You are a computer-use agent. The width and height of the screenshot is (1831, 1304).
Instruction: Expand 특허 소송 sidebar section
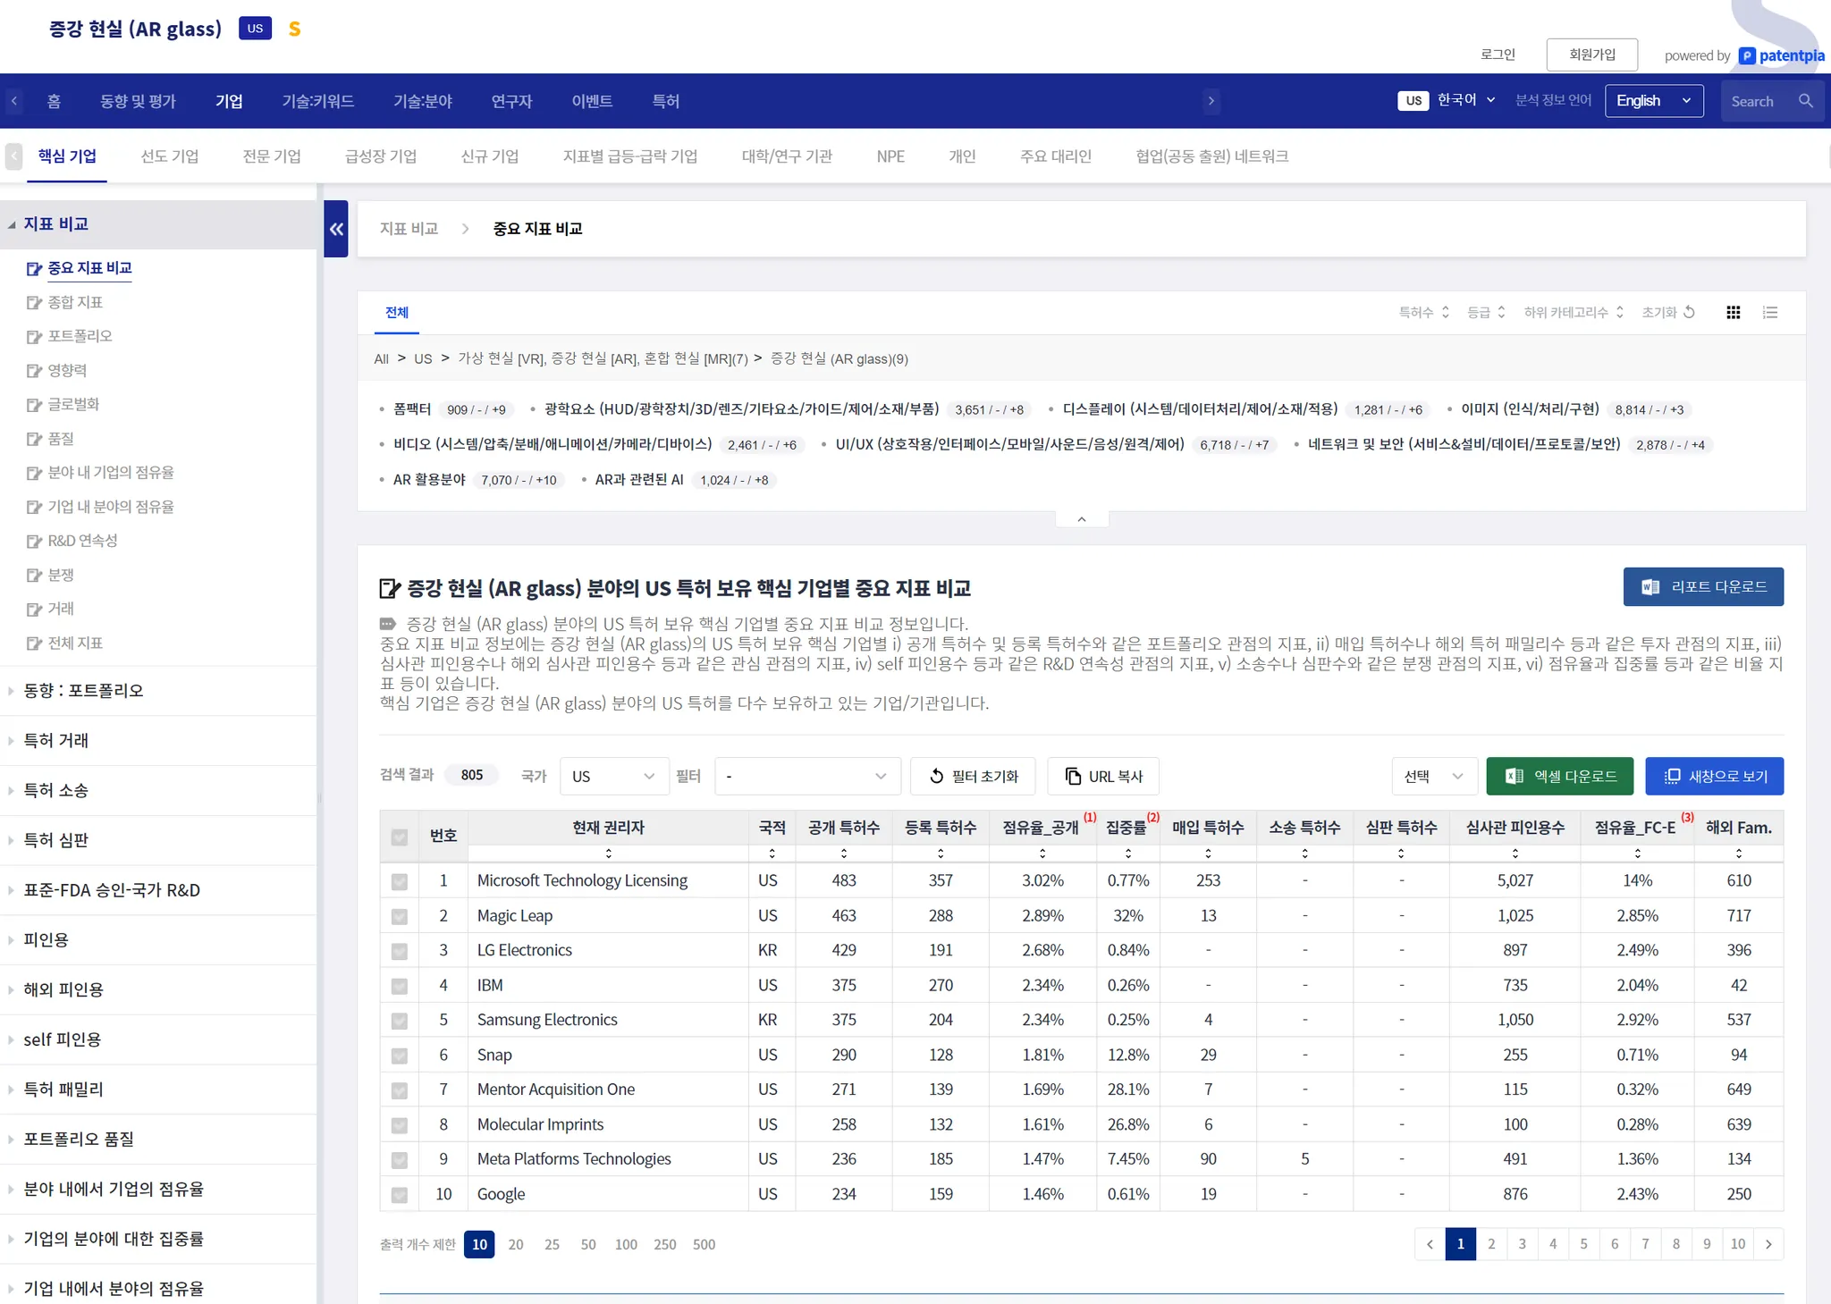pos(55,790)
